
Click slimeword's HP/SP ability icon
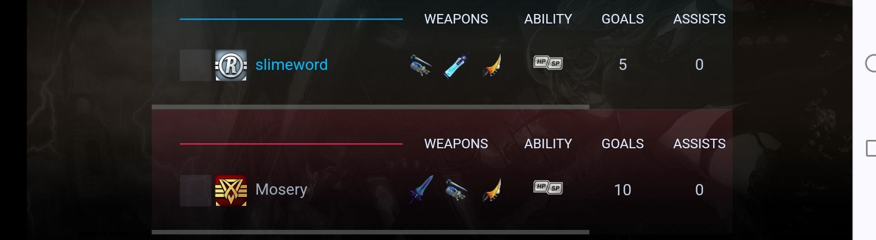pyautogui.click(x=548, y=63)
